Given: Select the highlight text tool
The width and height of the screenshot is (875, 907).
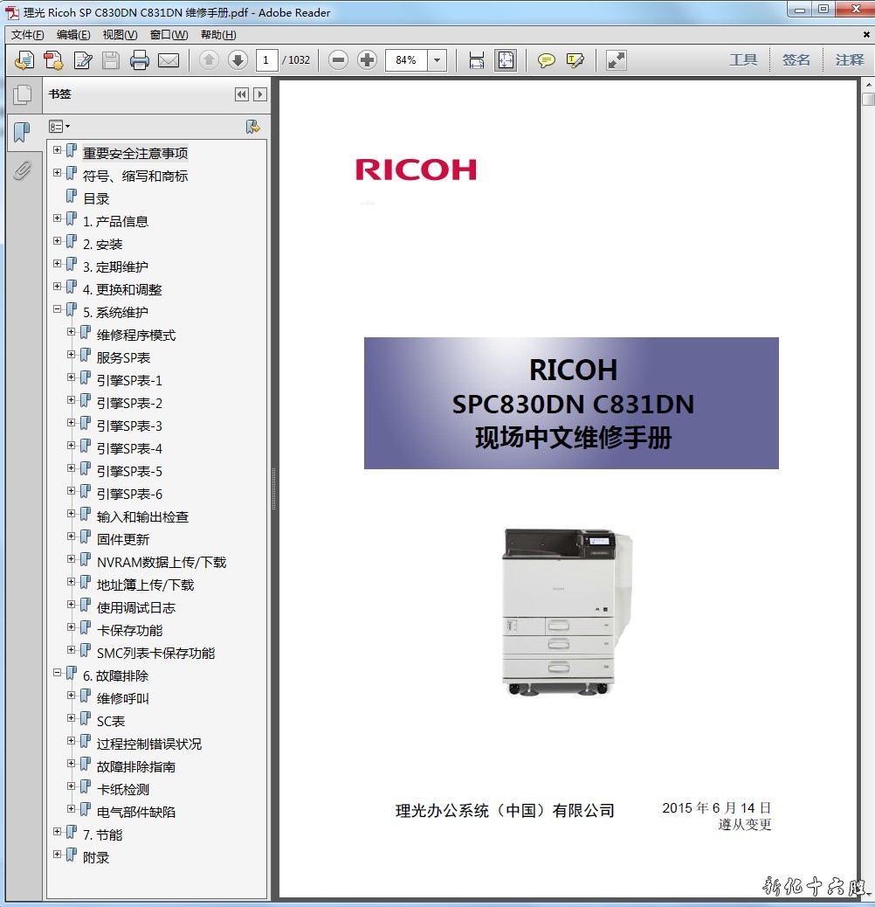Looking at the screenshot, I should (575, 60).
